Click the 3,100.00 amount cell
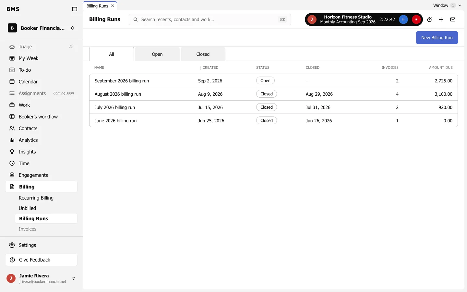This screenshot has height=292, width=467. point(443,94)
